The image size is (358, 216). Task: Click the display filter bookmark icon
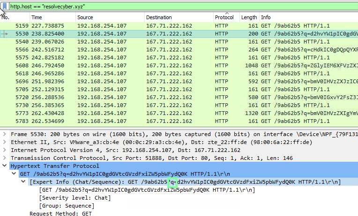(x=5, y=7)
